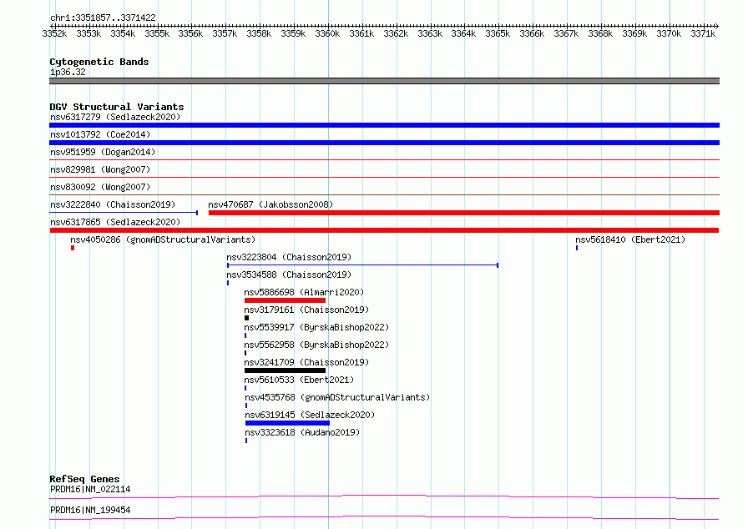743x529 pixels.
Task: Click the 3356k ruler tick label
Action: tap(190, 33)
